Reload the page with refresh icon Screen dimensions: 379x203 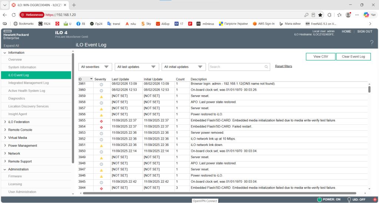[x=14, y=15]
